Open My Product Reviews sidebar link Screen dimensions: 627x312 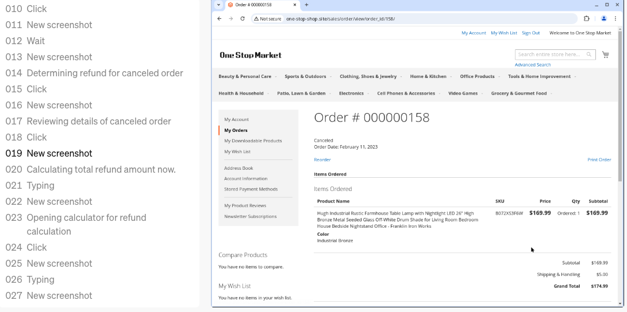point(245,205)
